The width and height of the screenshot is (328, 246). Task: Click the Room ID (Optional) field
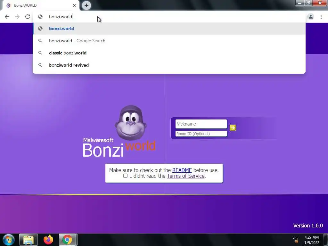201,134
